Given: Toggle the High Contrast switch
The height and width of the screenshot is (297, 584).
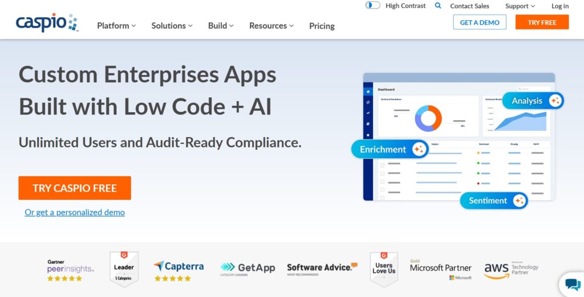Looking at the screenshot, I should [373, 6].
